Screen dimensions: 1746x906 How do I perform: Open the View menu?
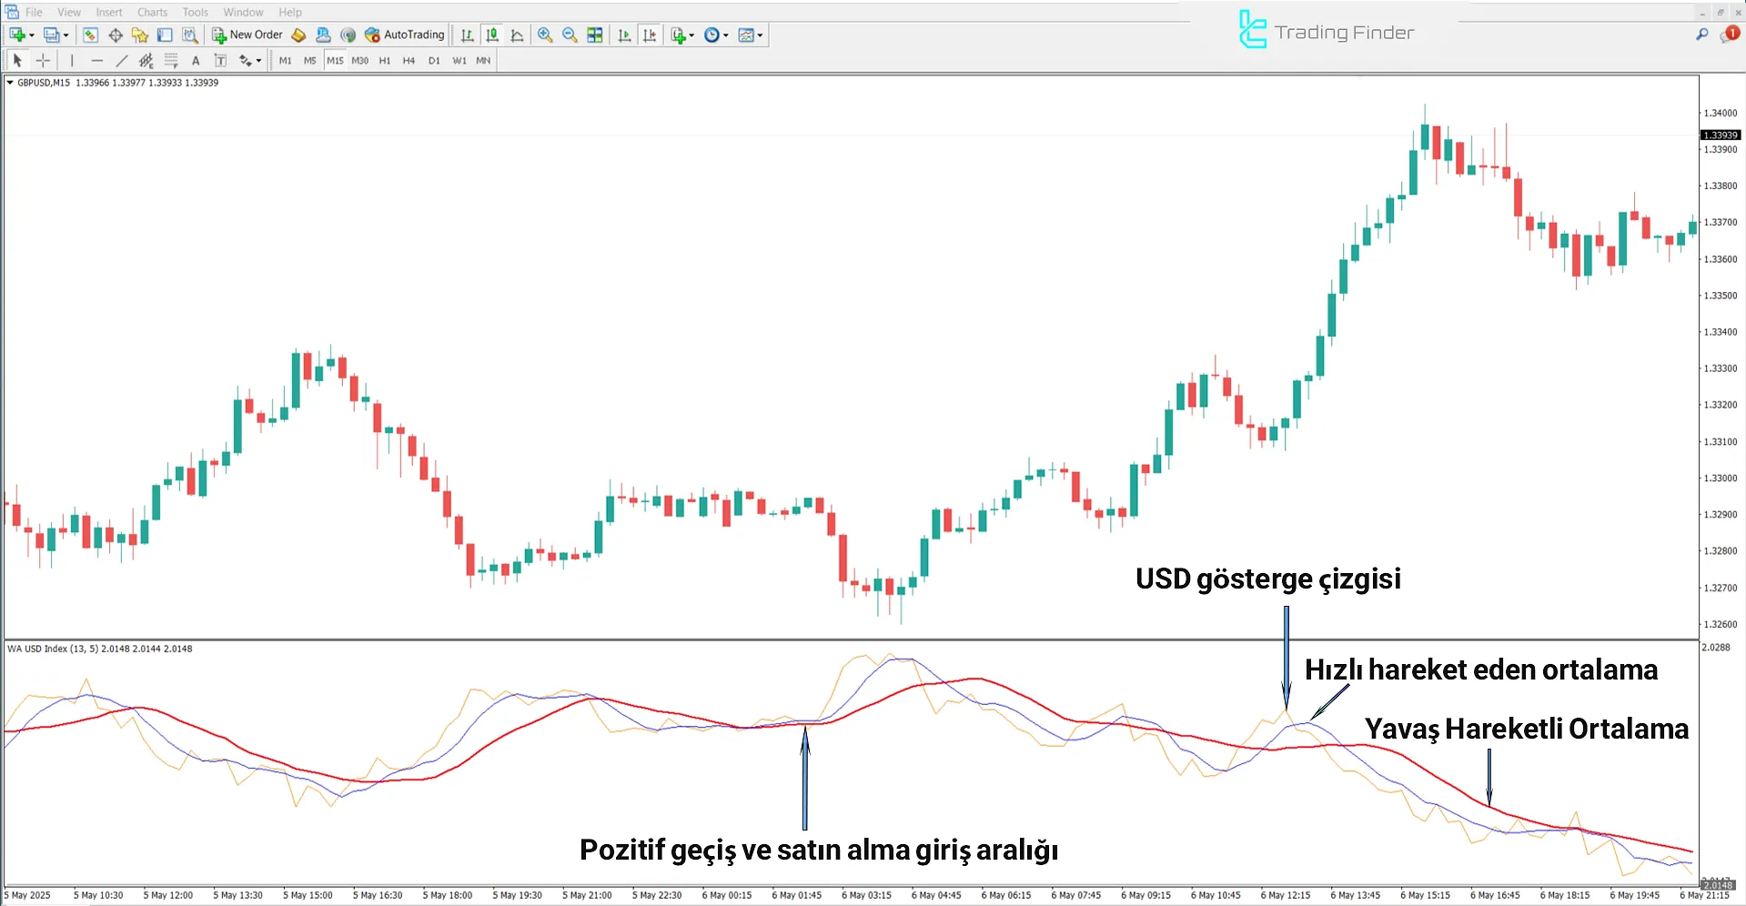[x=69, y=12]
